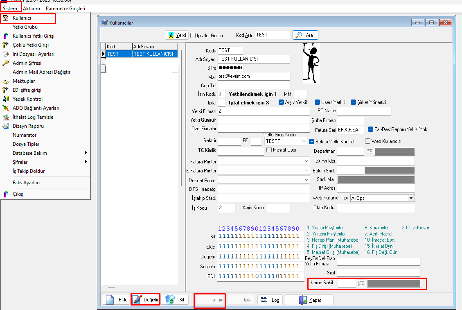Open Dizayn Raporu from the menu
The height and width of the screenshot is (310, 462).
pos(28,126)
